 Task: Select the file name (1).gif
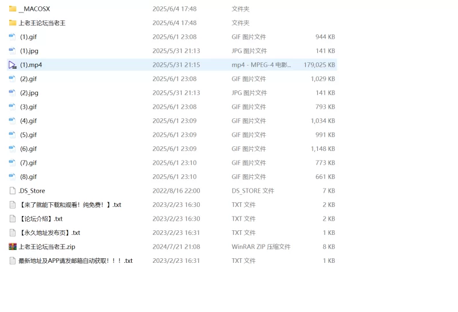click(28, 37)
